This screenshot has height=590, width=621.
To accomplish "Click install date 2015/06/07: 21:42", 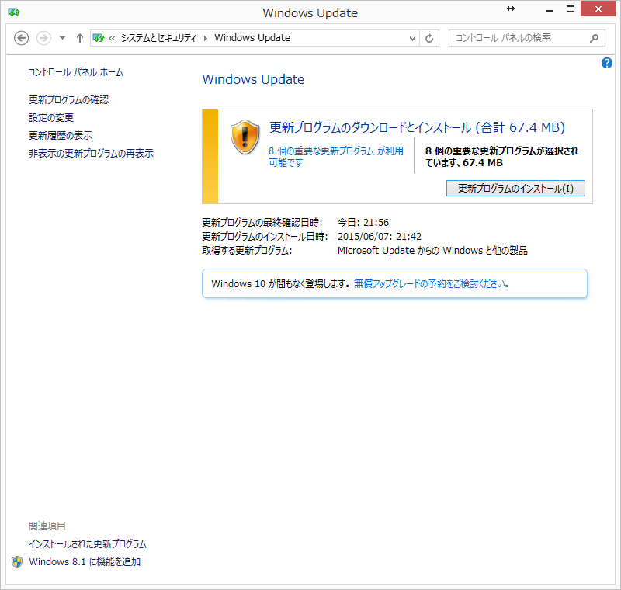I will pyautogui.click(x=380, y=237).
